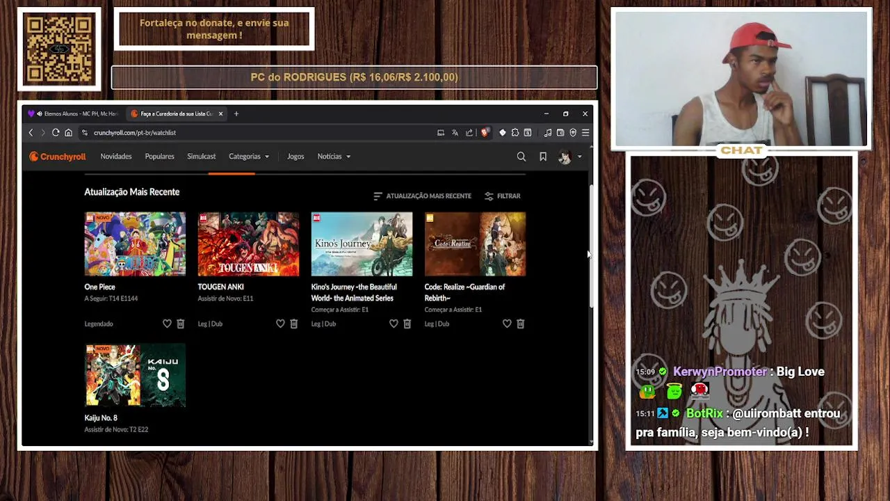
Task: Open Populares in Crunchyroll nav
Action: 159,157
